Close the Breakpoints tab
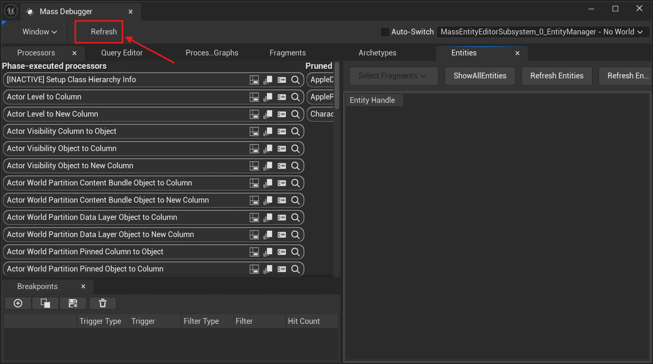 [83, 286]
